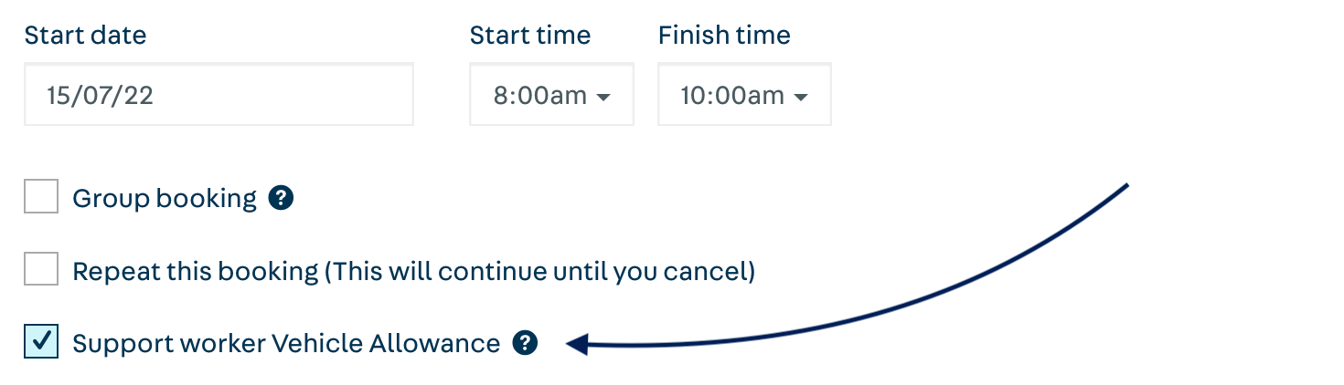Screen dimensions: 1344x385
Task: Focus the Start date input field
Action: pyautogui.click(x=219, y=94)
